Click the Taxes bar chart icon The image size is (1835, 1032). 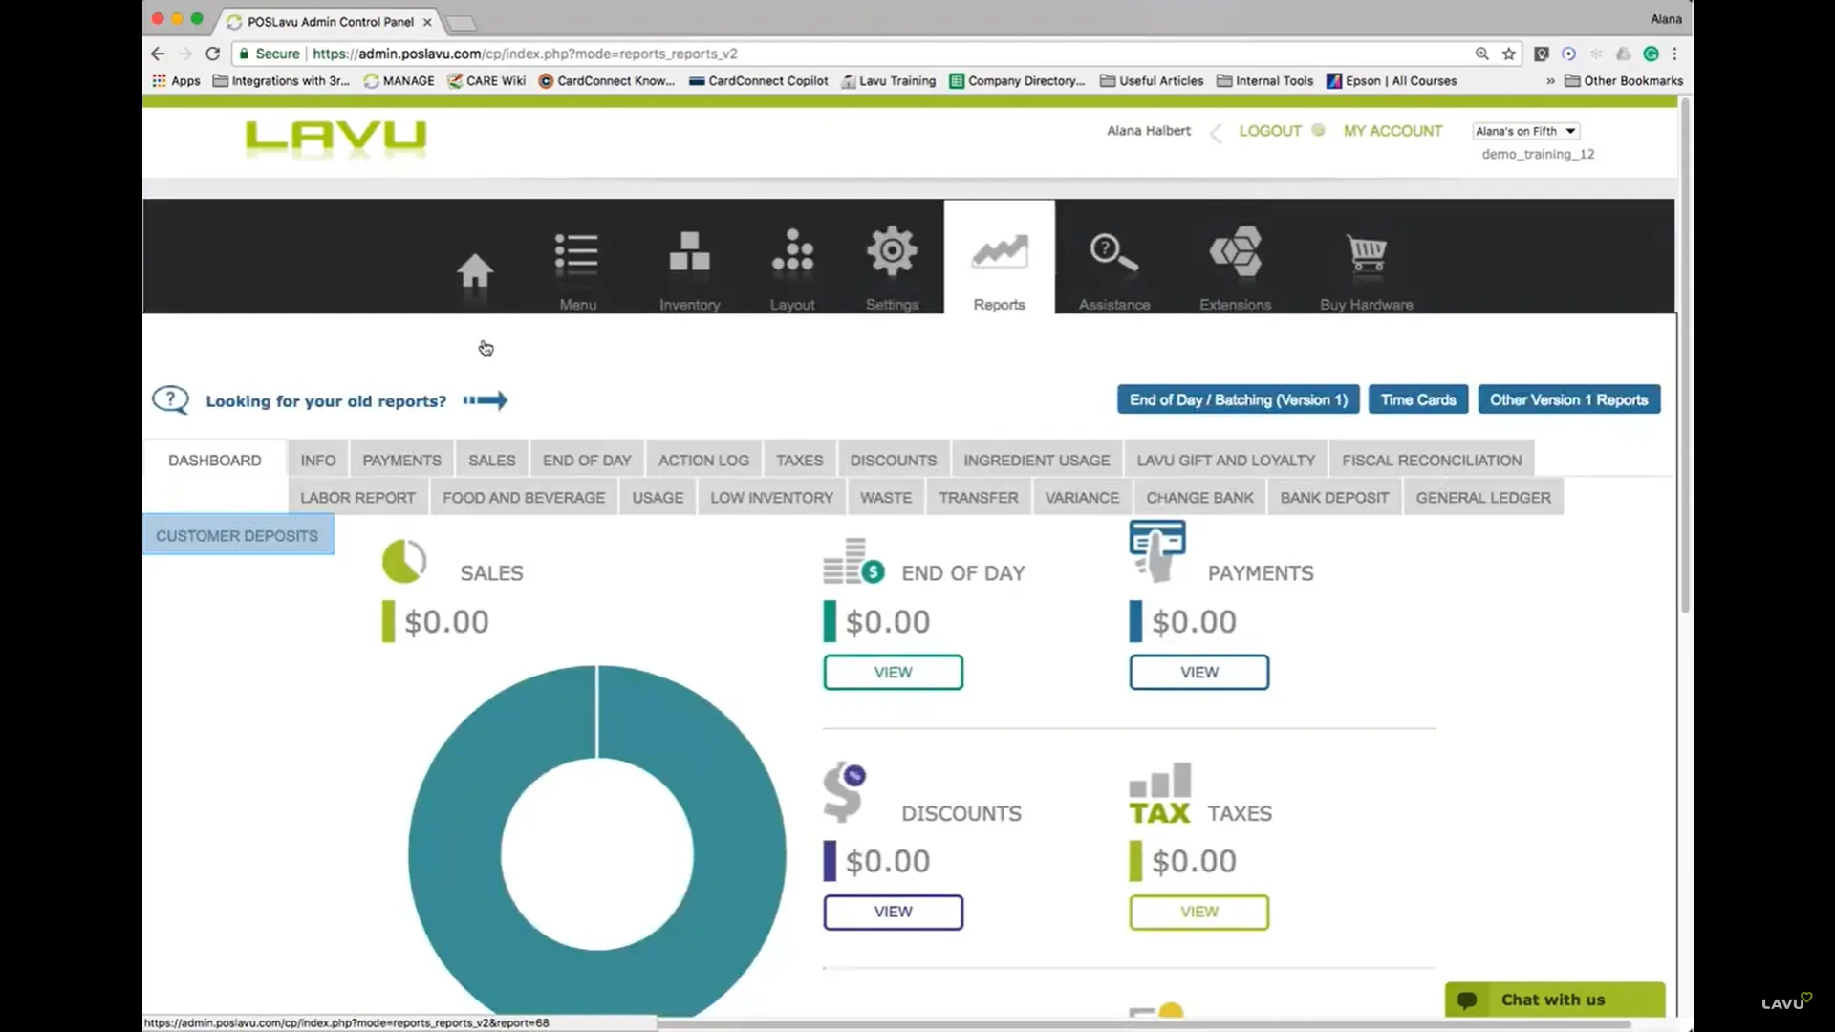tap(1160, 793)
